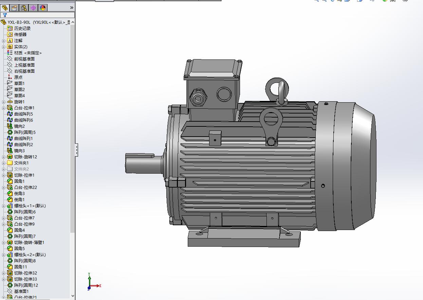Select the 旋转1 revolve icon
Image resolution: width=423 pixels, height=300 pixels.
pos(10,102)
